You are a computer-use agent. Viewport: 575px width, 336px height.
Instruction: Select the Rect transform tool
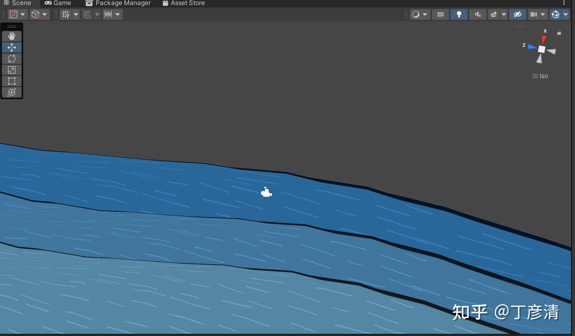pyautogui.click(x=12, y=81)
